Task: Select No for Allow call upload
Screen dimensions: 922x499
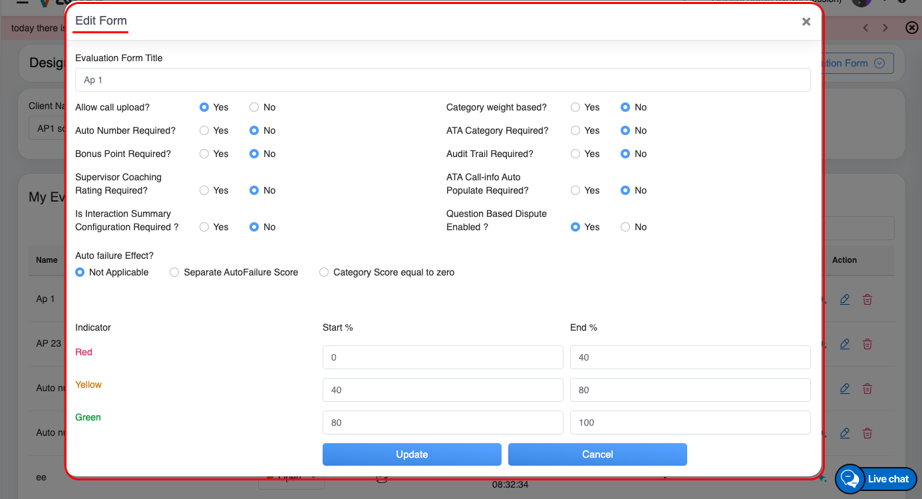Action: 254,107
